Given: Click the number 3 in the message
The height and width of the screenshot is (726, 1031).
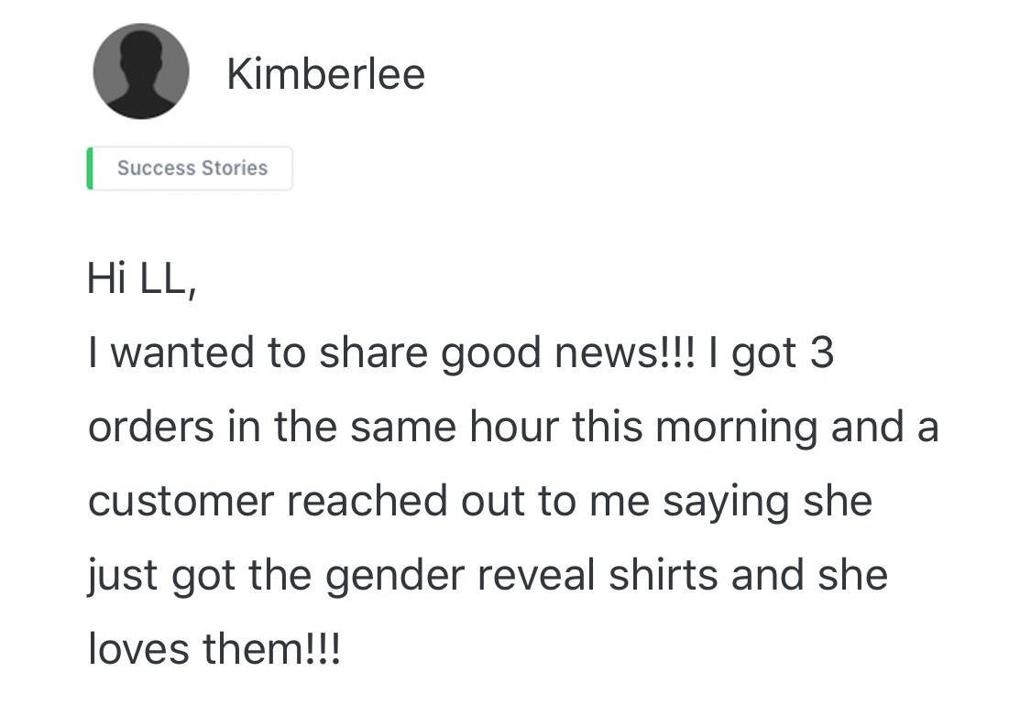Looking at the screenshot, I should (820, 352).
